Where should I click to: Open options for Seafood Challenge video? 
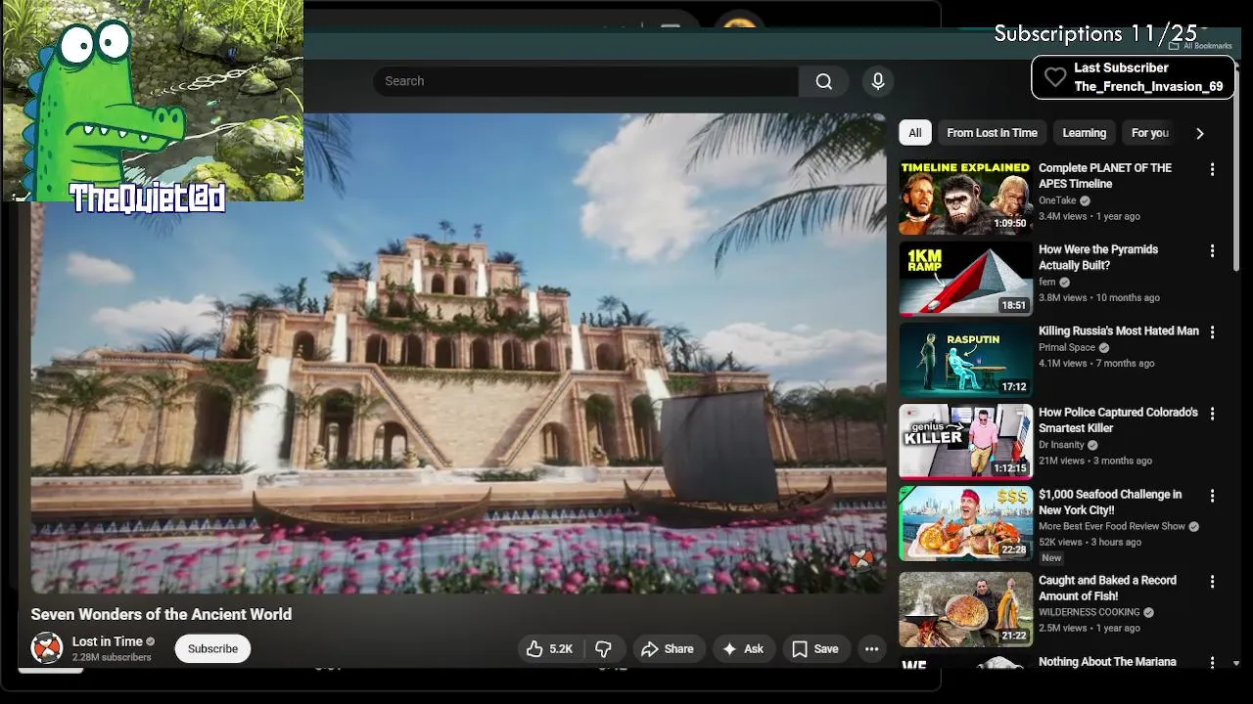(x=1212, y=496)
